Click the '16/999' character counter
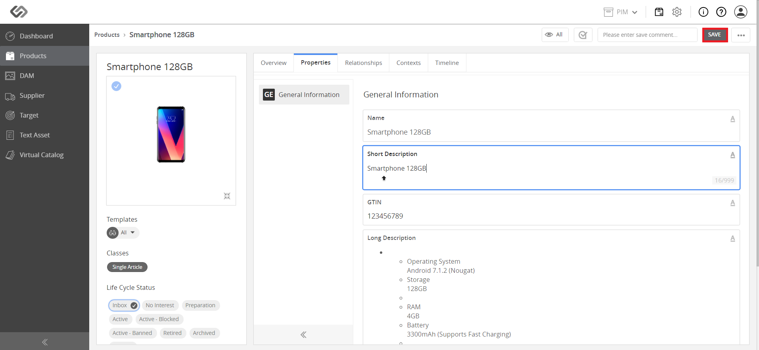Image resolution: width=759 pixels, height=350 pixels. (724, 180)
